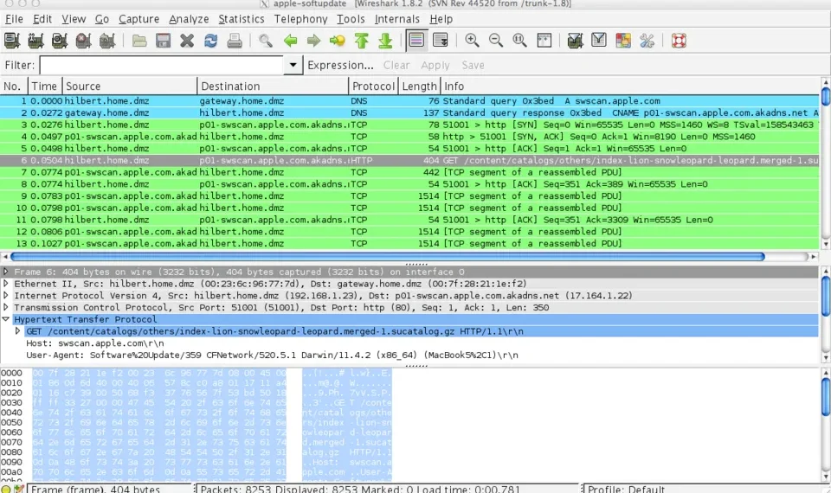This screenshot has height=493, width=831.
Task: Save capture file floppy icon
Action: point(164,41)
